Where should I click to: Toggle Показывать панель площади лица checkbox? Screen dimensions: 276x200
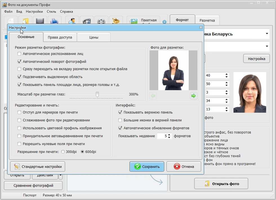pyautogui.click(x=19, y=85)
